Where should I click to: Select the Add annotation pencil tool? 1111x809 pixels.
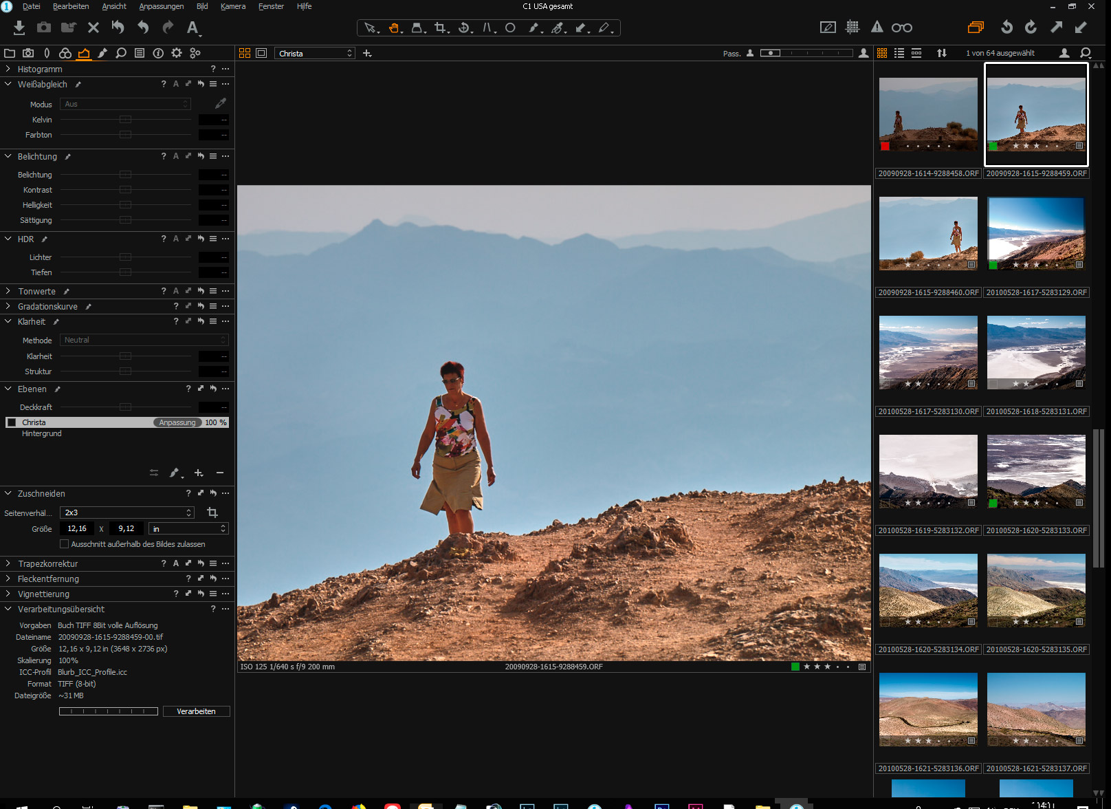(605, 28)
